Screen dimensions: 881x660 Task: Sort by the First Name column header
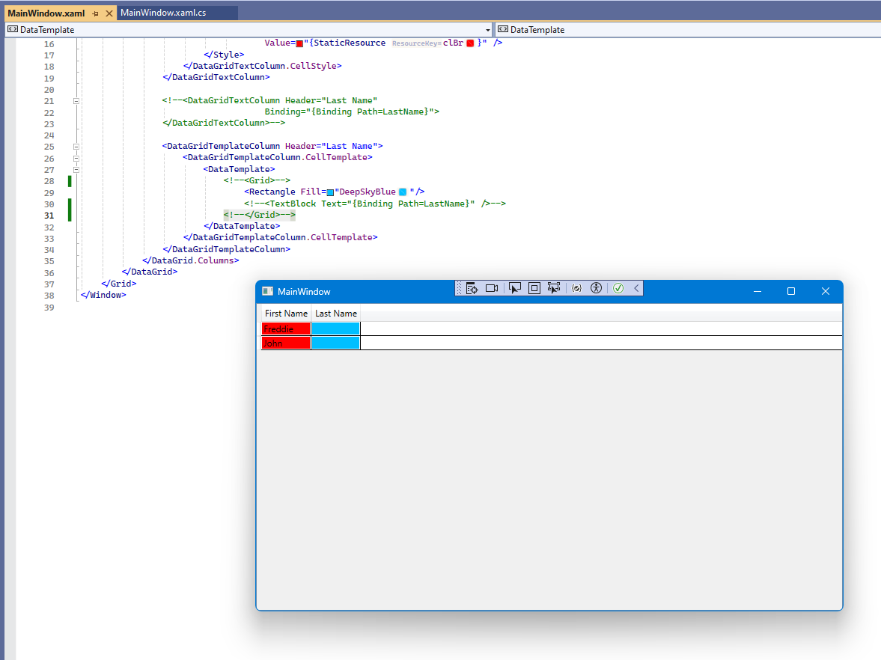[286, 314]
